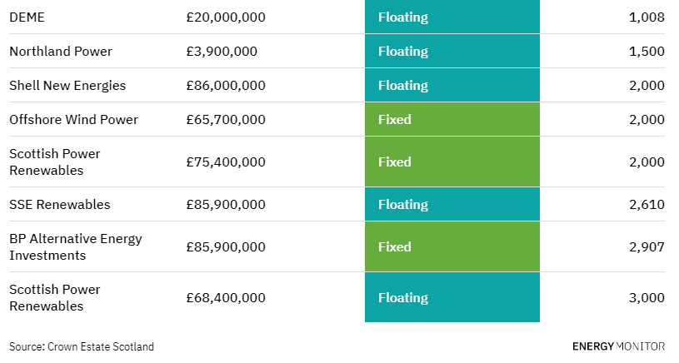
Task: Click the 3,000 capacity value
Action: pos(647,298)
